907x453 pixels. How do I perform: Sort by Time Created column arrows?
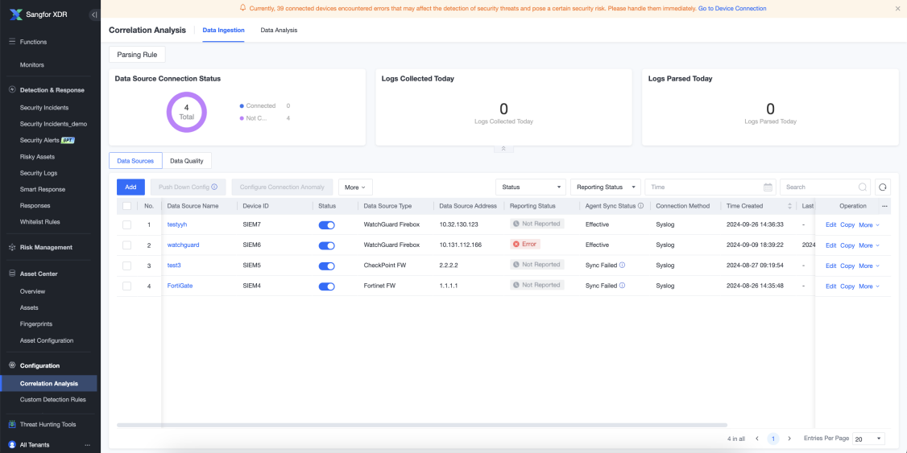pyautogui.click(x=790, y=206)
